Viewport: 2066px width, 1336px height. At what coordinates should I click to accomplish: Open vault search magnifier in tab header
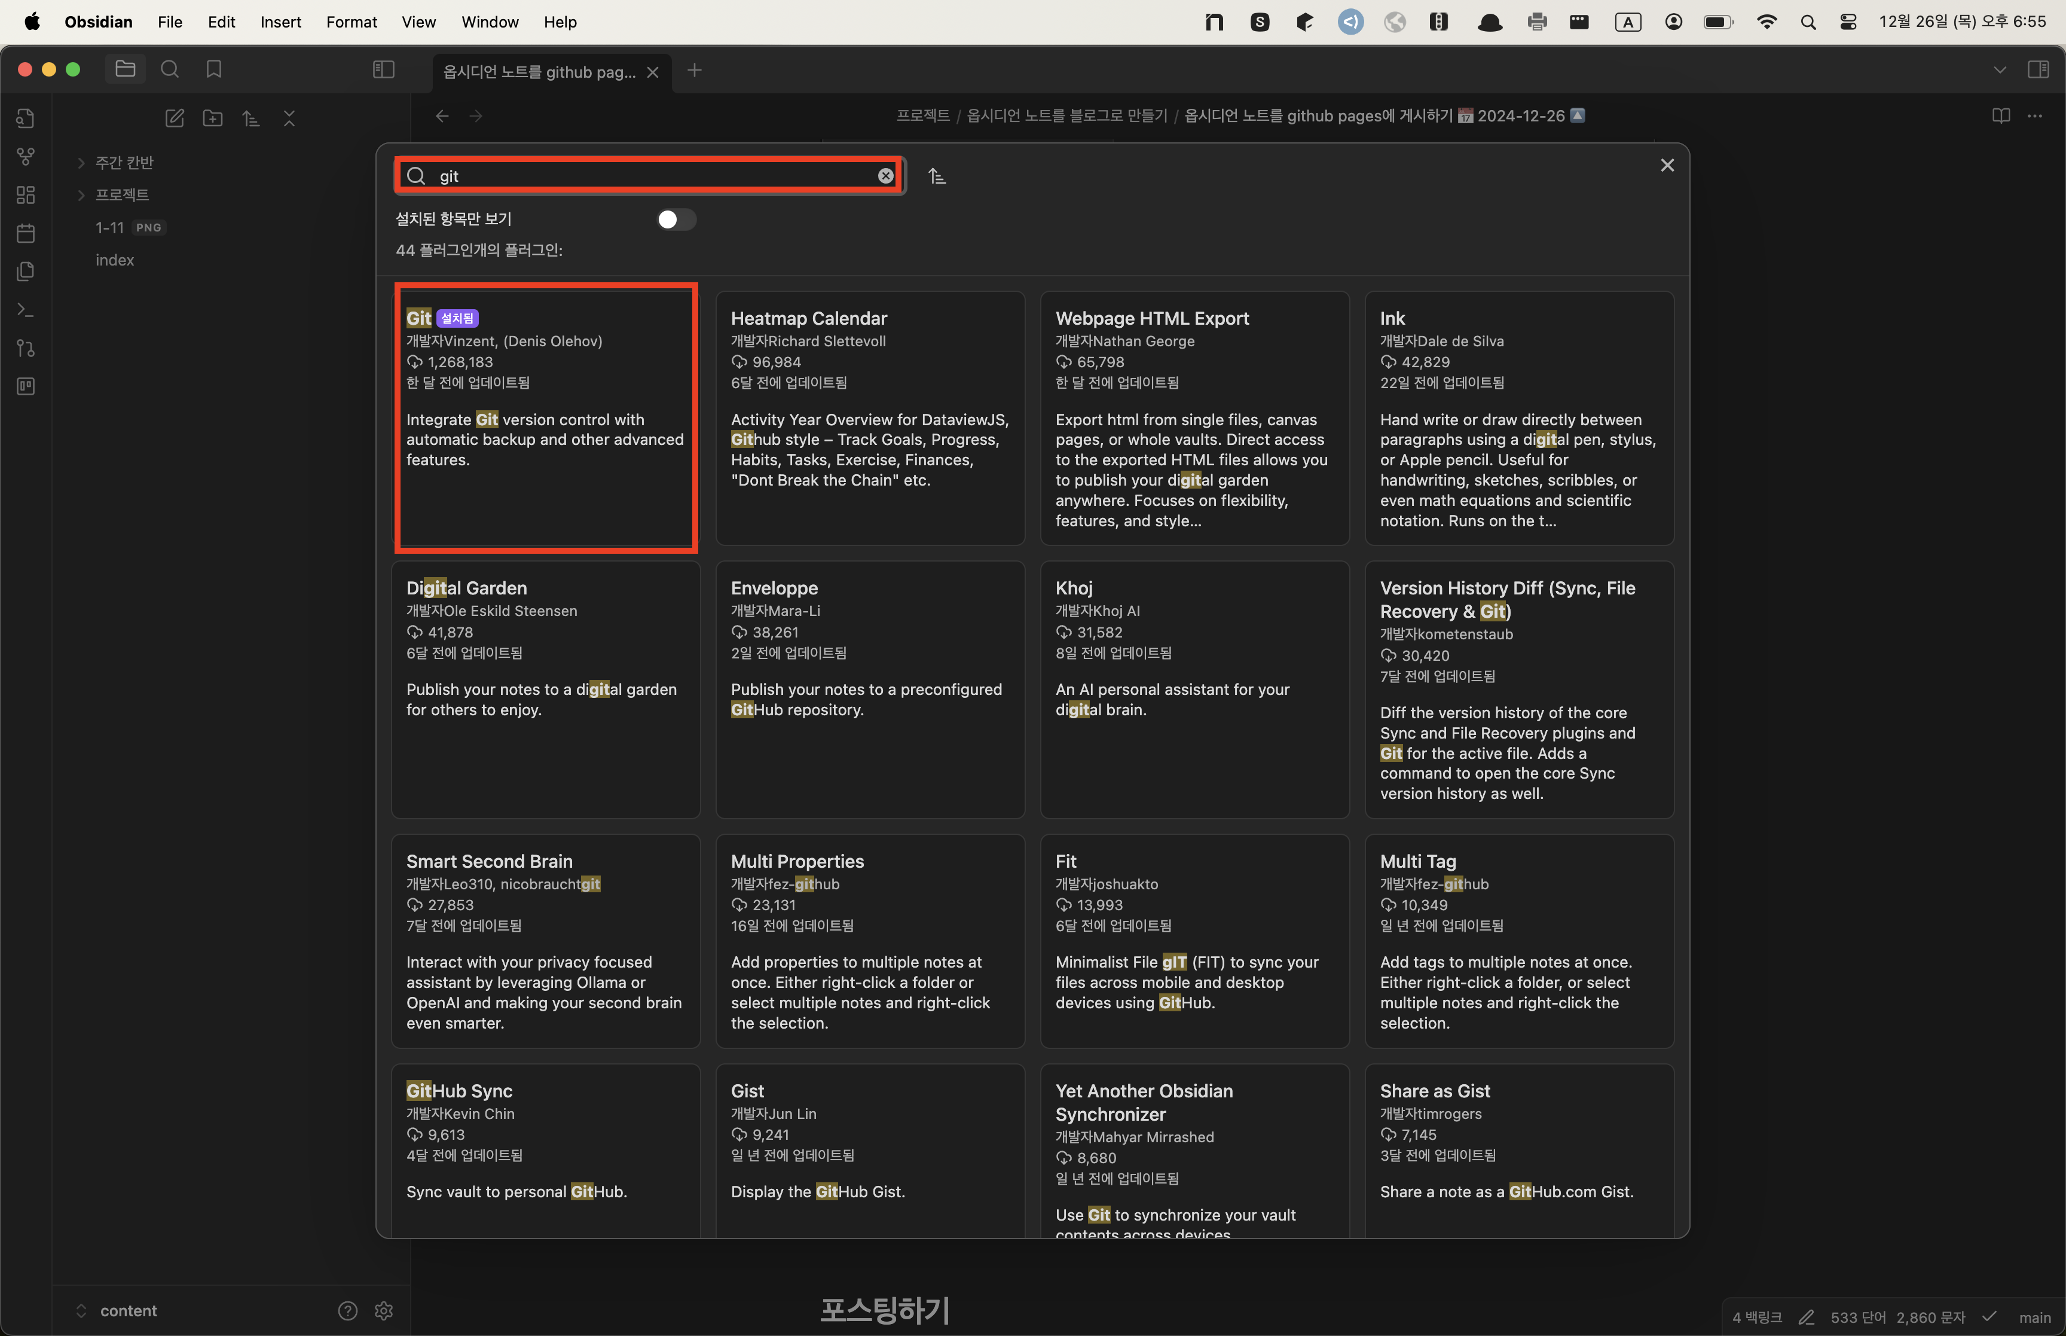(x=170, y=69)
